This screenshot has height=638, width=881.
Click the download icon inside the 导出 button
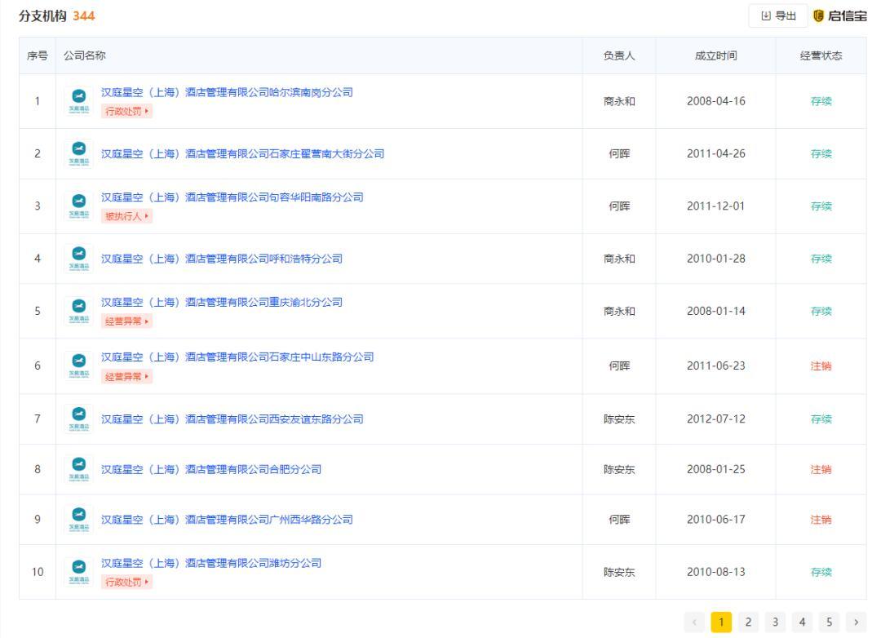[x=764, y=16]
